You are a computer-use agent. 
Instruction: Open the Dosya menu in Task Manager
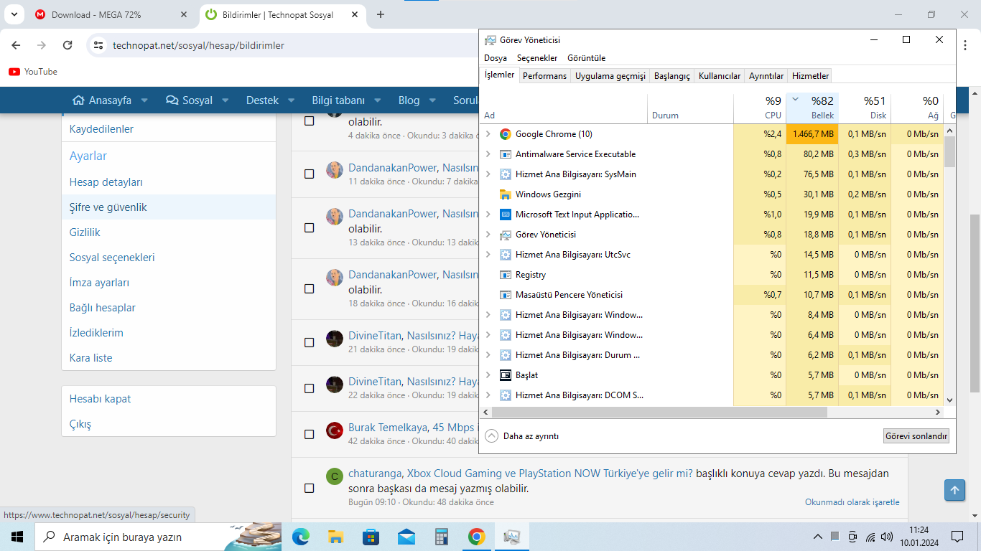pyautogui.click(x=496, y=58)
